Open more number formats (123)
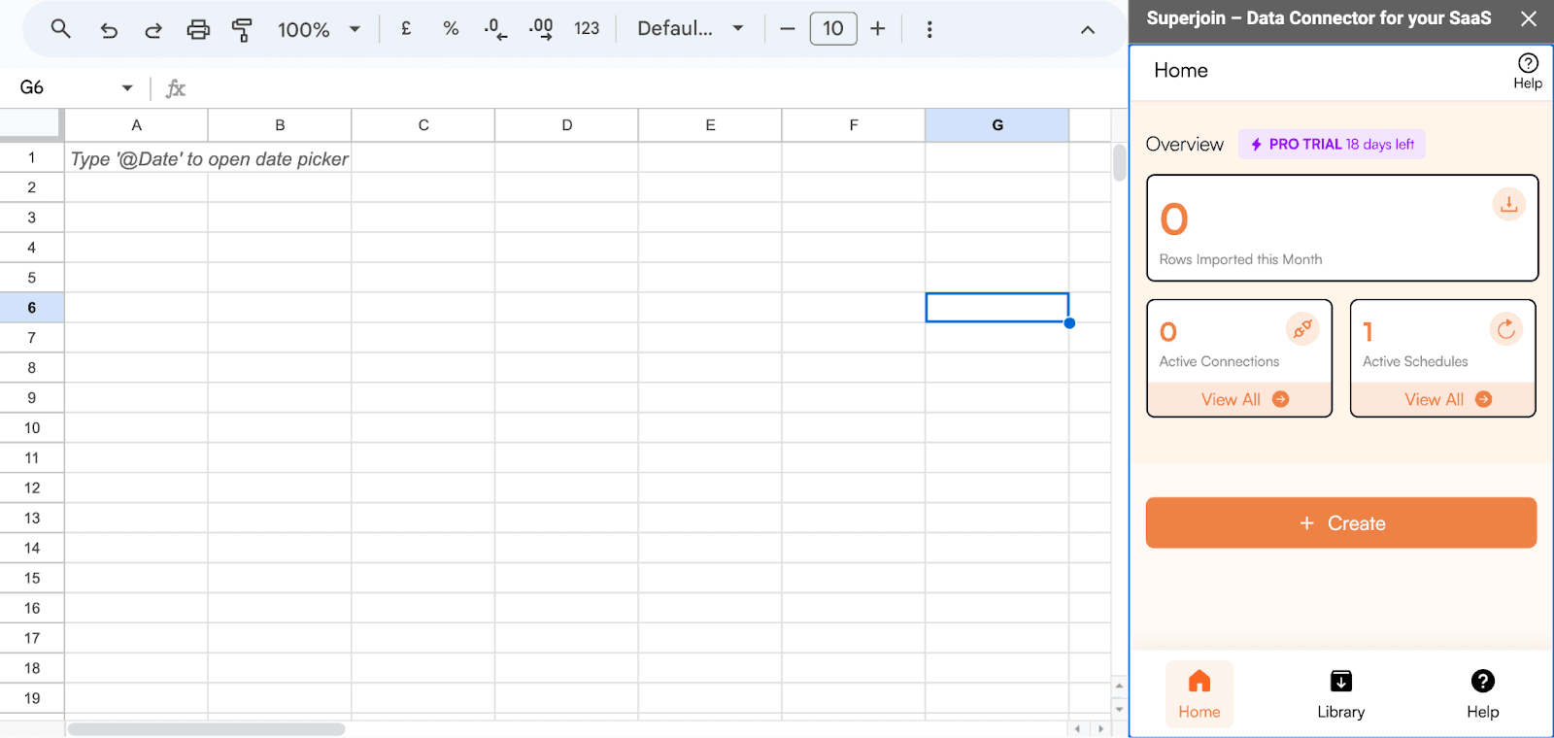 click(x=587, y=29)
